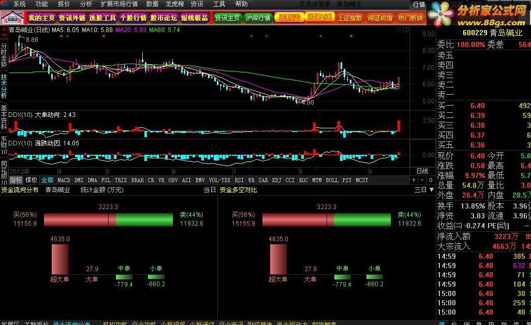531x325 pixels.
Task: Click 个股行情 button
Action: tap(133, 18)
